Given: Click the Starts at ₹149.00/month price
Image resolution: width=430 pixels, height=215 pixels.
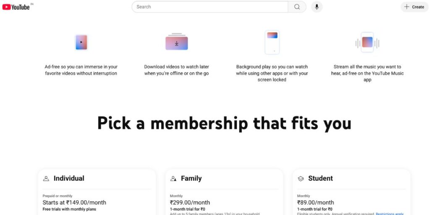Looking at the screenshot, I should point(74,202).
